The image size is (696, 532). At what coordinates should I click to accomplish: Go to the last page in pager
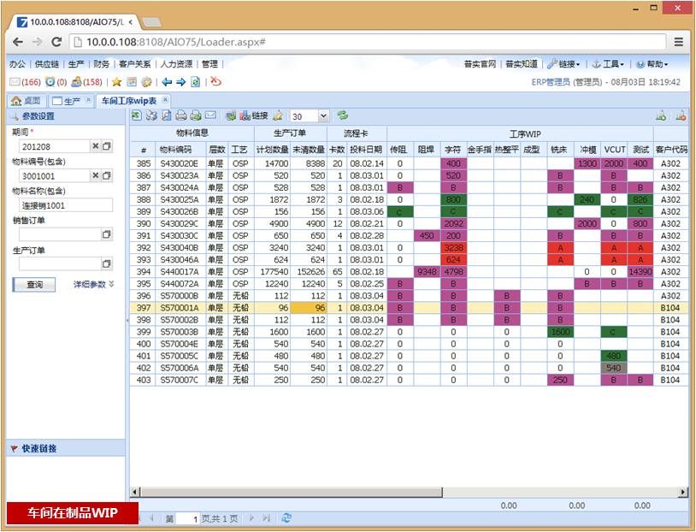(266, 517)
